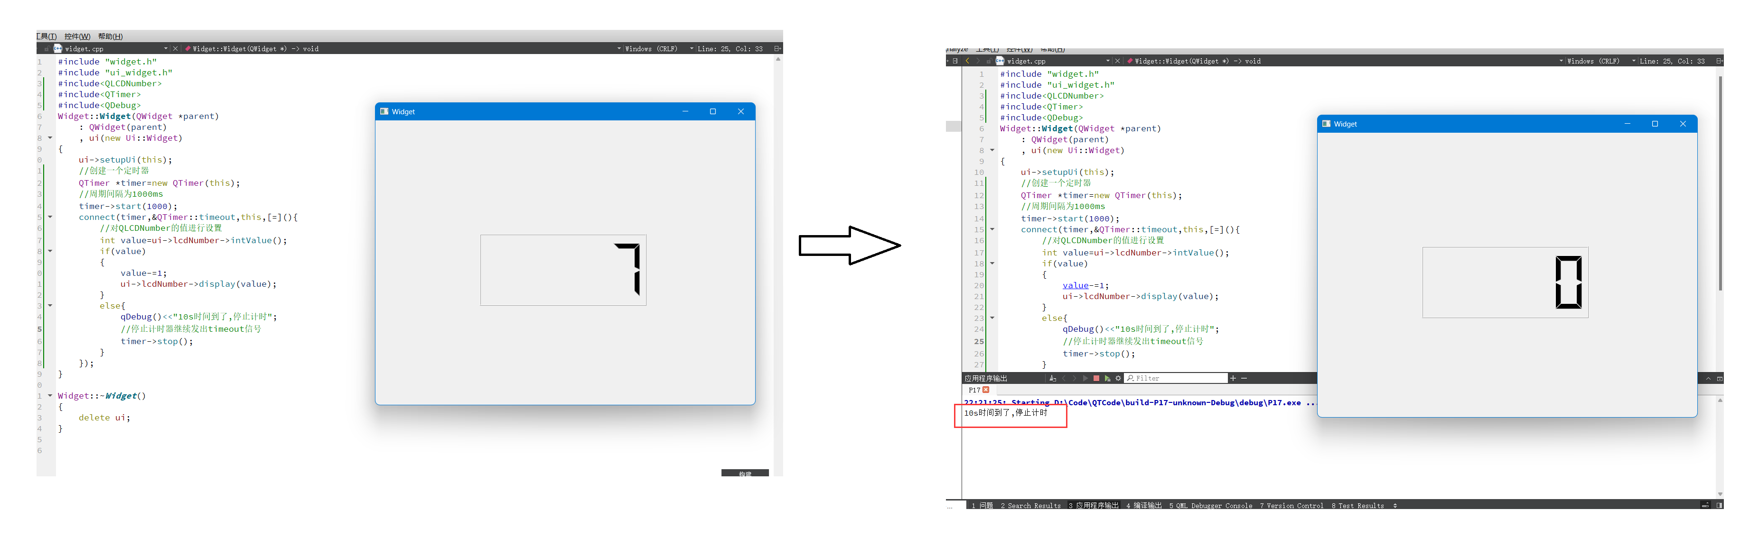Image resolution: width=1740 pixels, height=546 pixels.
Task: Collapse destructor fold in left editor
Action: [50, 395]
